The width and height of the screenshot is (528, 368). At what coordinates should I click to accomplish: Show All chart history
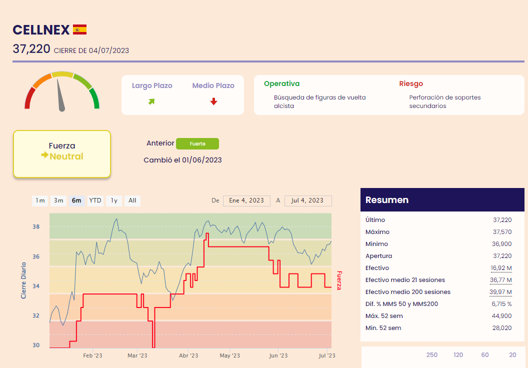[x=132, y=200]
